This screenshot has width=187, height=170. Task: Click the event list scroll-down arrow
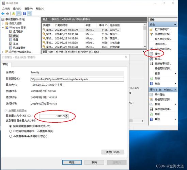[x=145, y=47]
